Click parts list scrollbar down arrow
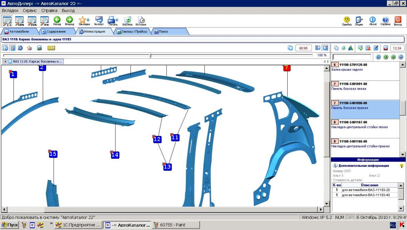Image resolution: width=407 pixels, height=230 pixels. (403, 155)
